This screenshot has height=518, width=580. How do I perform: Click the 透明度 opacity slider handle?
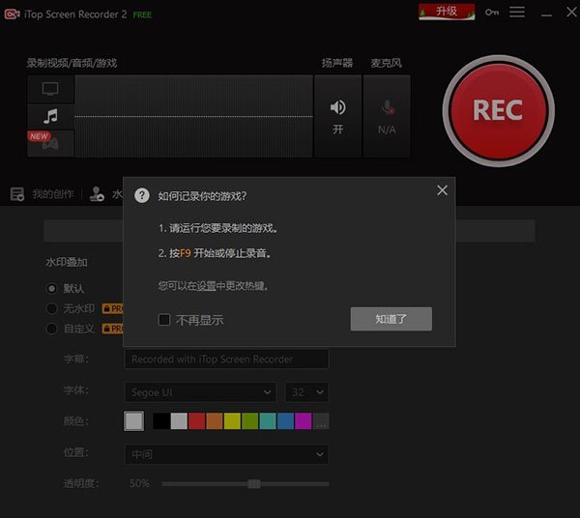tap(254, 483)
